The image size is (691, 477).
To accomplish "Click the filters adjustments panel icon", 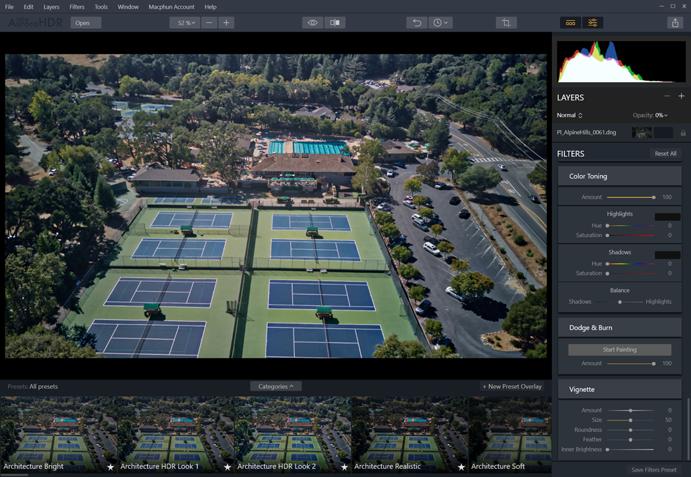I will point(592,22).
